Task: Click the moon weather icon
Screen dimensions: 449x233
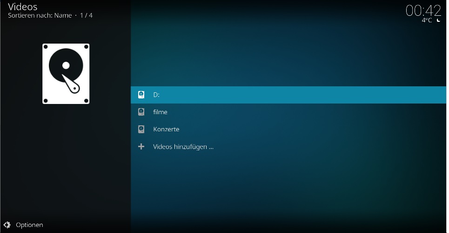Action: (x=438, y=20)
